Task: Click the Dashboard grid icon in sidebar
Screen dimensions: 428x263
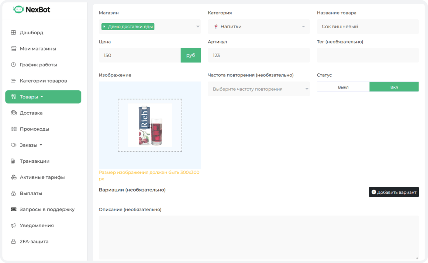Action: tap(13, 32)
